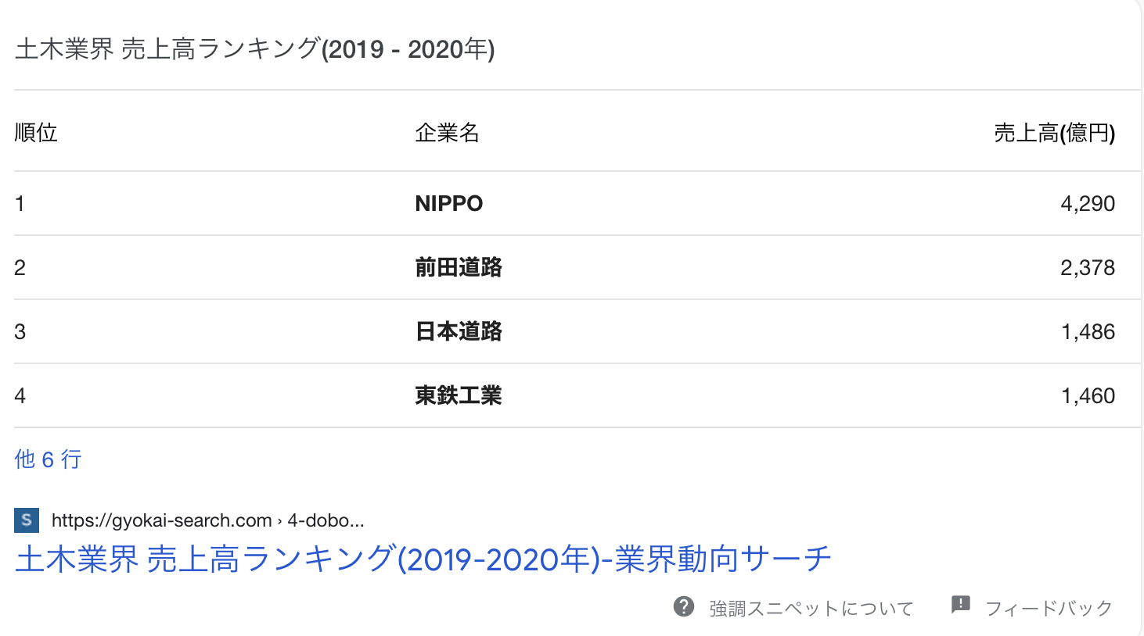Screen dimensions: 1144x636
Task: Click the 売上高(億円) column header
Action: [1055, 133]
